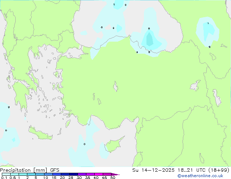Select the 10–15 mm legend swatch
The width and height of the screenshot is (231, 179).
tap(48, 174)
